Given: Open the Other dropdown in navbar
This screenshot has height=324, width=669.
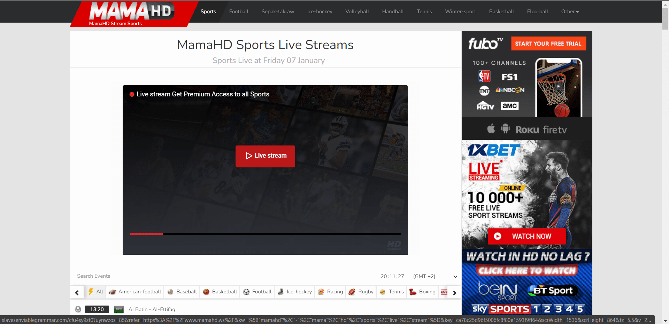Looking at the screenshot, I should click(570, 11).
